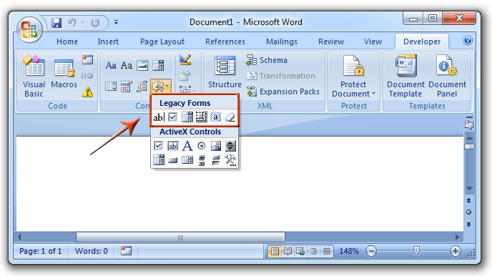Switch to Draft view
The height and width of the screenshot is (276, 492).
(326, 251)
